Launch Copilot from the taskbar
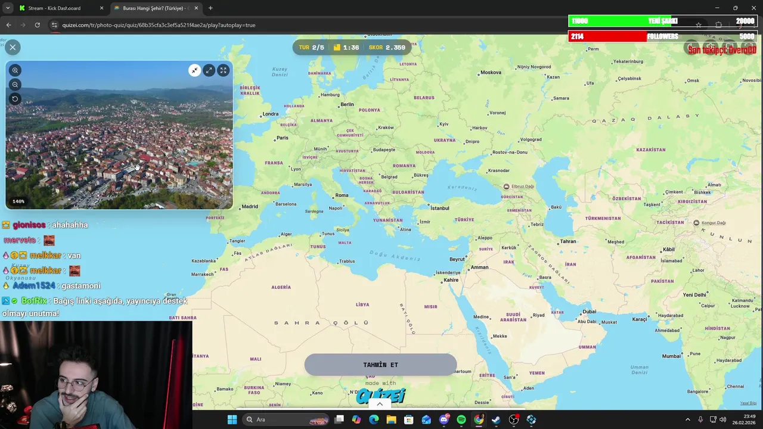763x429 pixels. click(x=356, y=419)
